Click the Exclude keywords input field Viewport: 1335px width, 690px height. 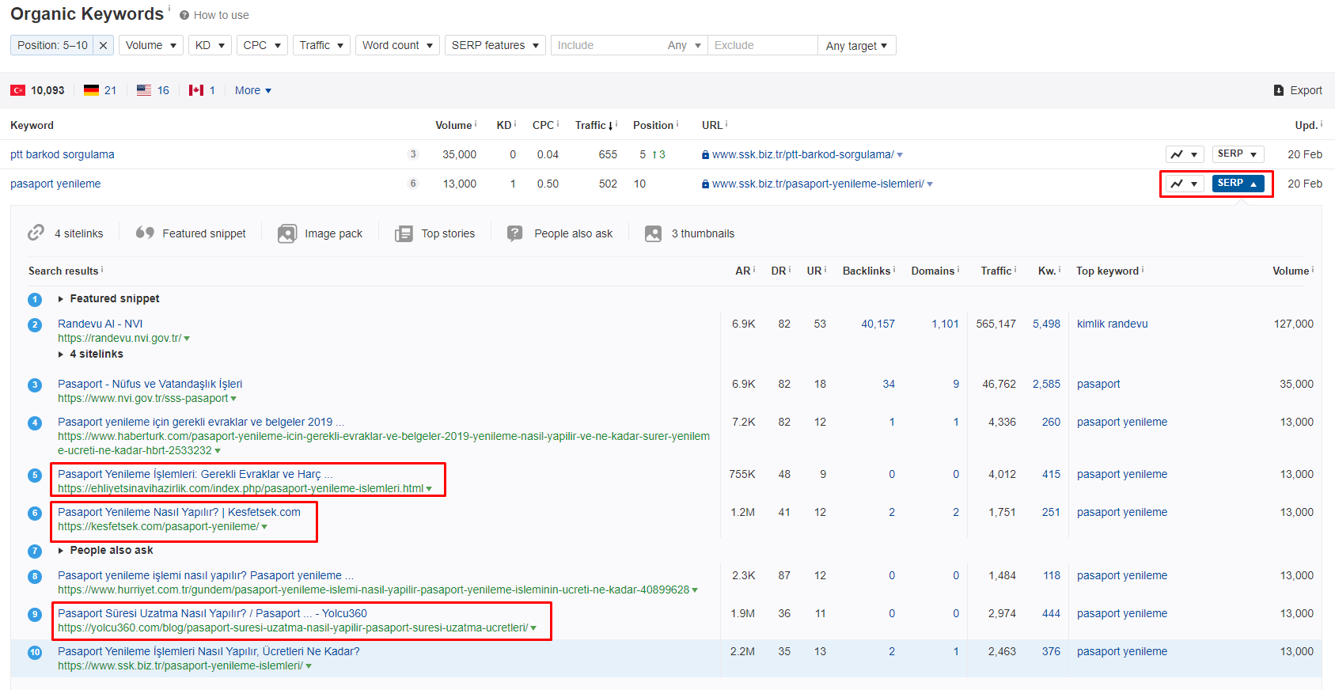[762, 45]
